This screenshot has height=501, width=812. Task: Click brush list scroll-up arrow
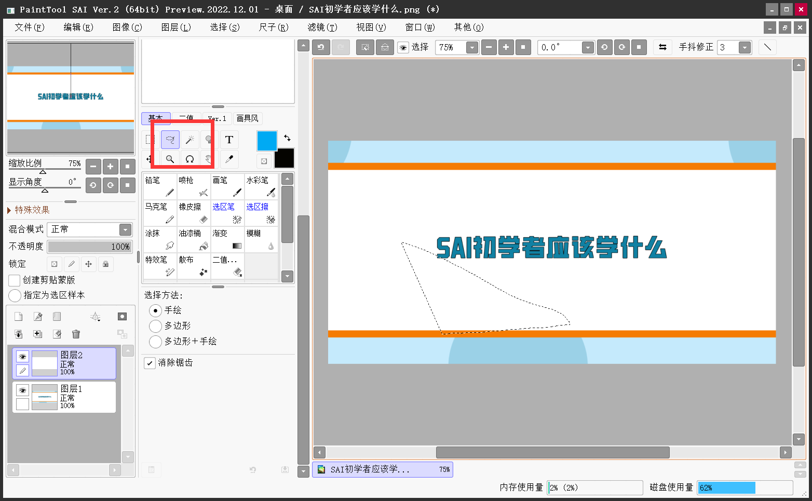(287, 179)
